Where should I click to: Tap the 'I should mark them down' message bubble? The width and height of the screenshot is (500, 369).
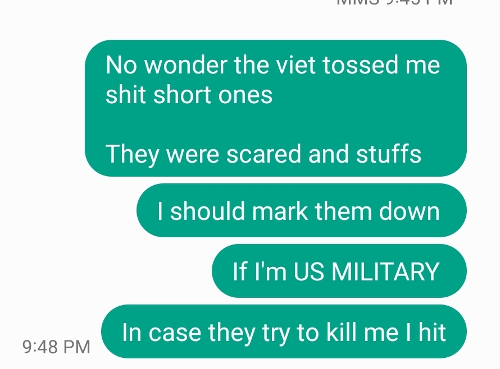302,210
